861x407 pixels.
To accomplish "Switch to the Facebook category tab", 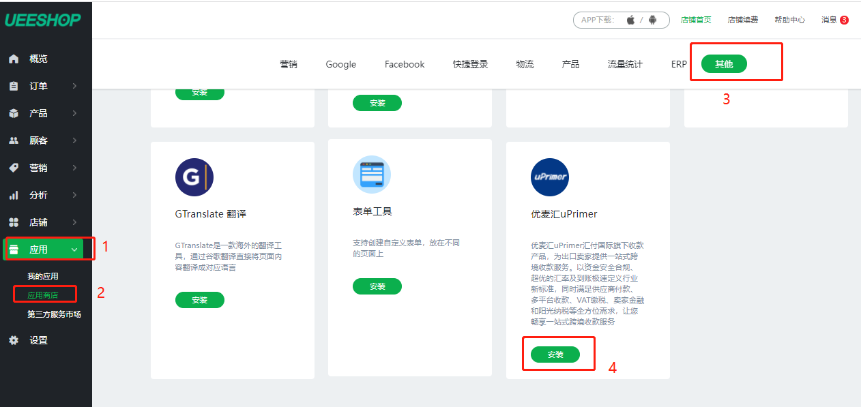I will coord(405,64).
